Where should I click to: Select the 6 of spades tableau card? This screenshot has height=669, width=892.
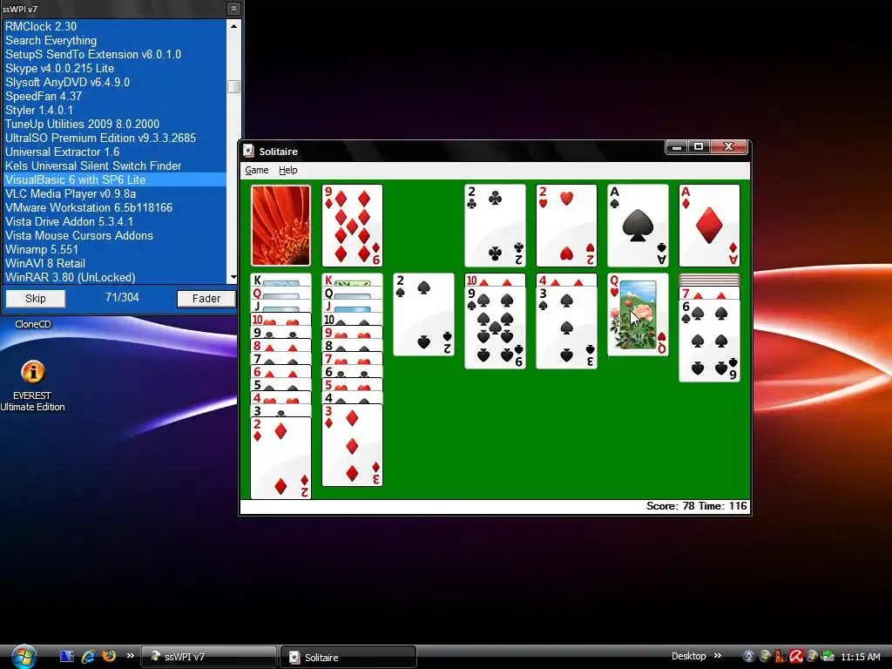click(x=709, y=341)
